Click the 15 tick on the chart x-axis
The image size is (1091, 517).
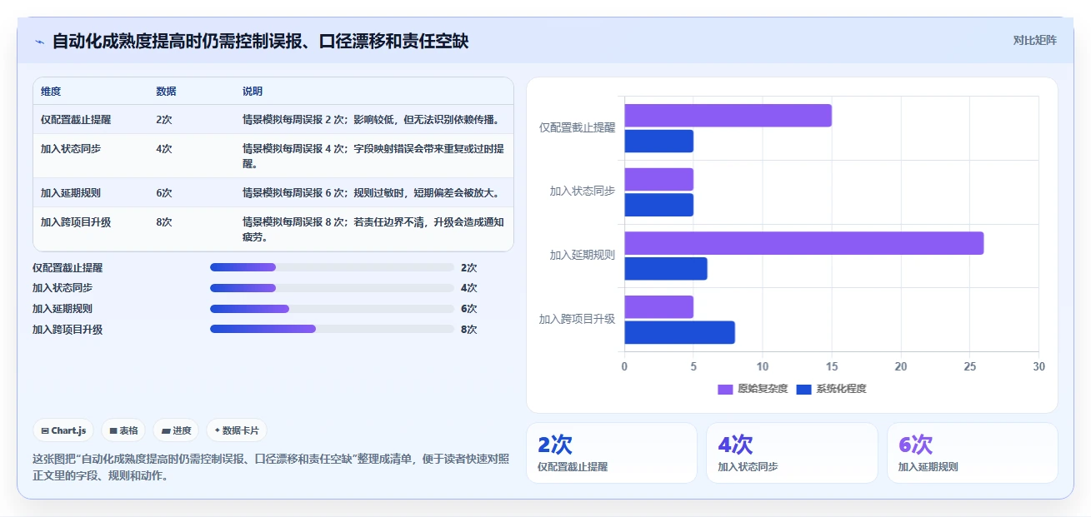point(831,366)
